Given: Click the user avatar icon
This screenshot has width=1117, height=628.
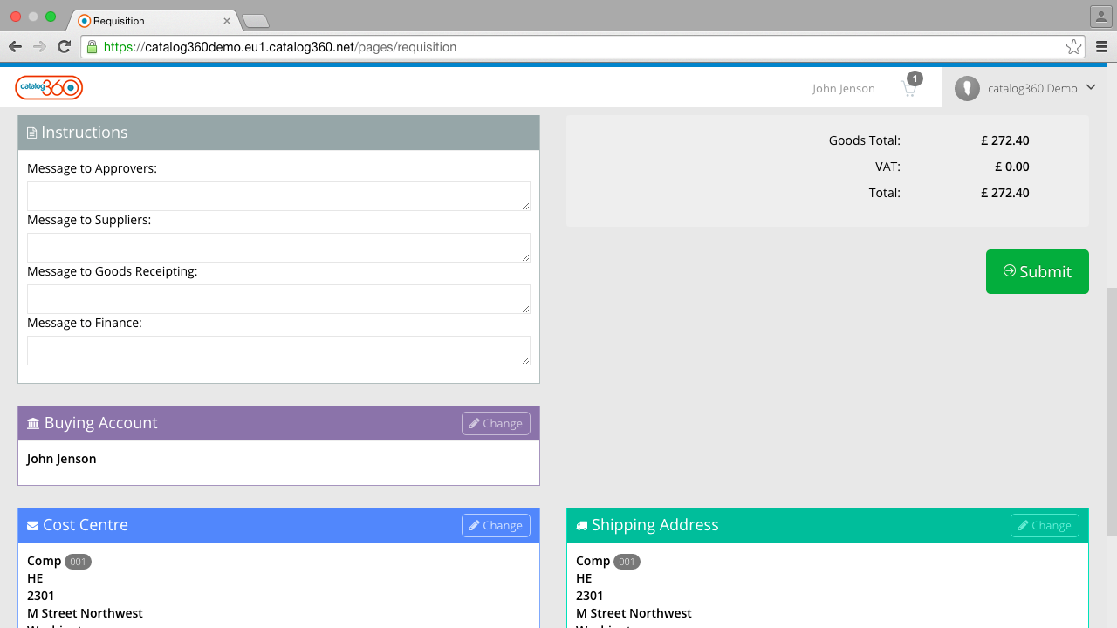Looking at the screenshot, I should point(967,88).
